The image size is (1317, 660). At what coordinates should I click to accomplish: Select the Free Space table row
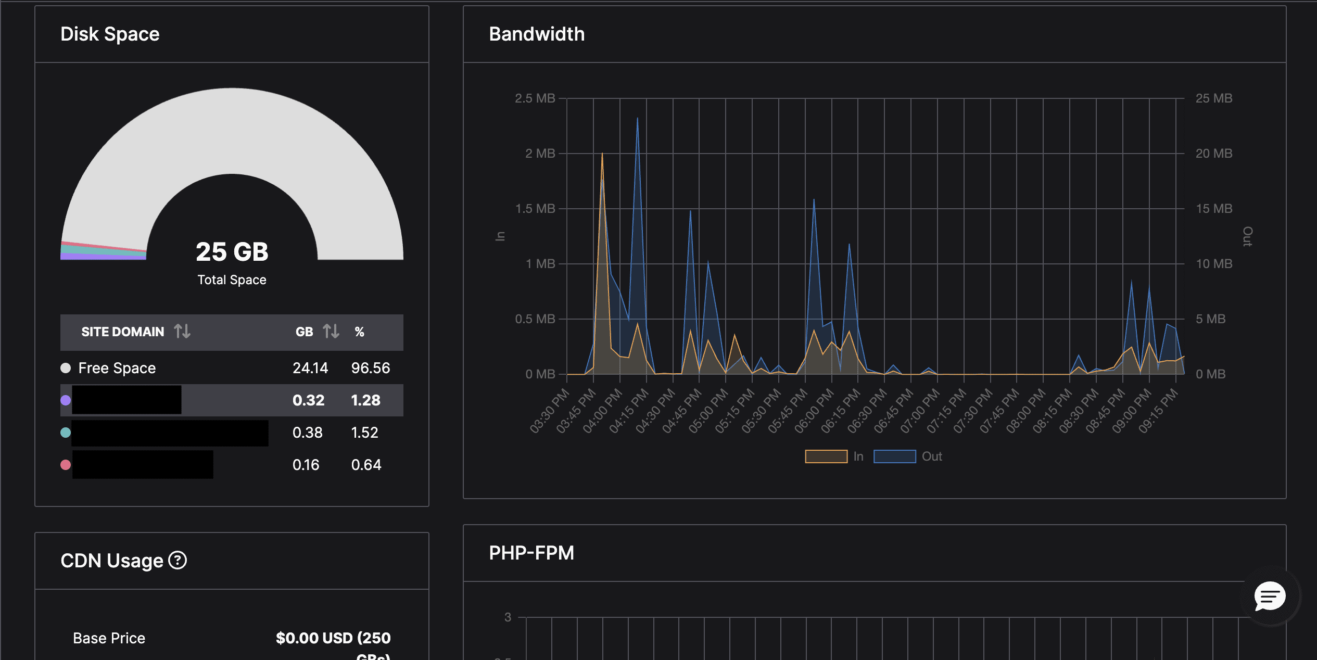point(232,368)
